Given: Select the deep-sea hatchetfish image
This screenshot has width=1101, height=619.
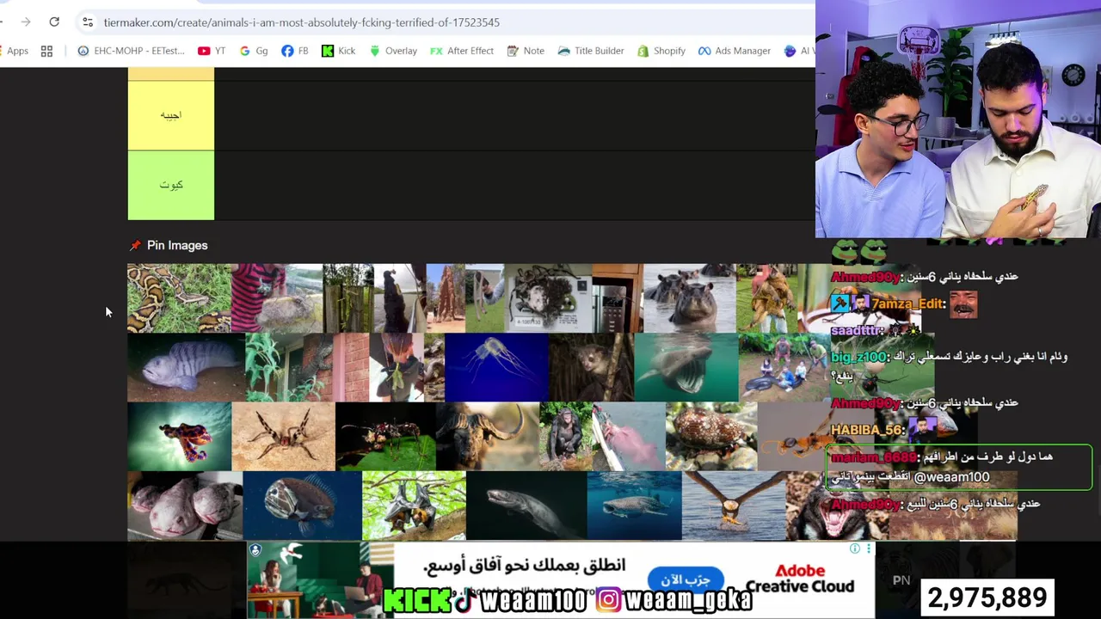Looking at the screenshot, I should point(302,506).
